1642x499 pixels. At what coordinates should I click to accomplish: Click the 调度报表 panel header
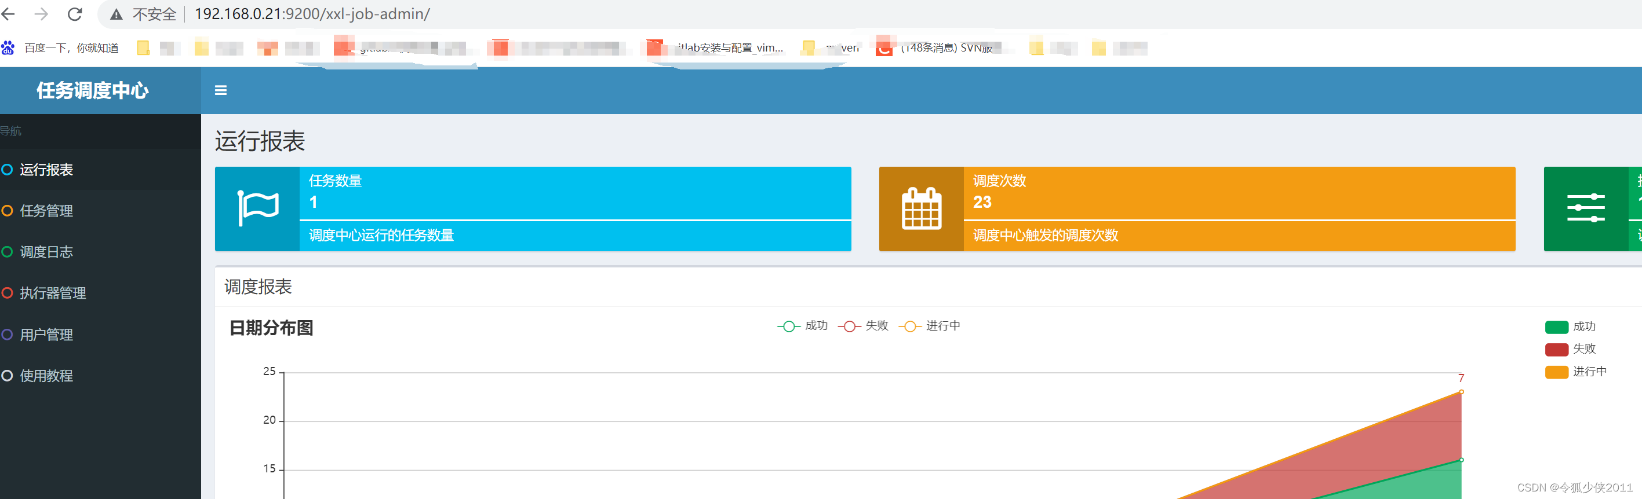tap(258, 287)
